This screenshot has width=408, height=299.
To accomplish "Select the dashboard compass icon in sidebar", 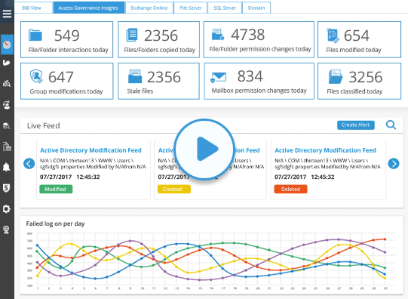I will [7, 45].
